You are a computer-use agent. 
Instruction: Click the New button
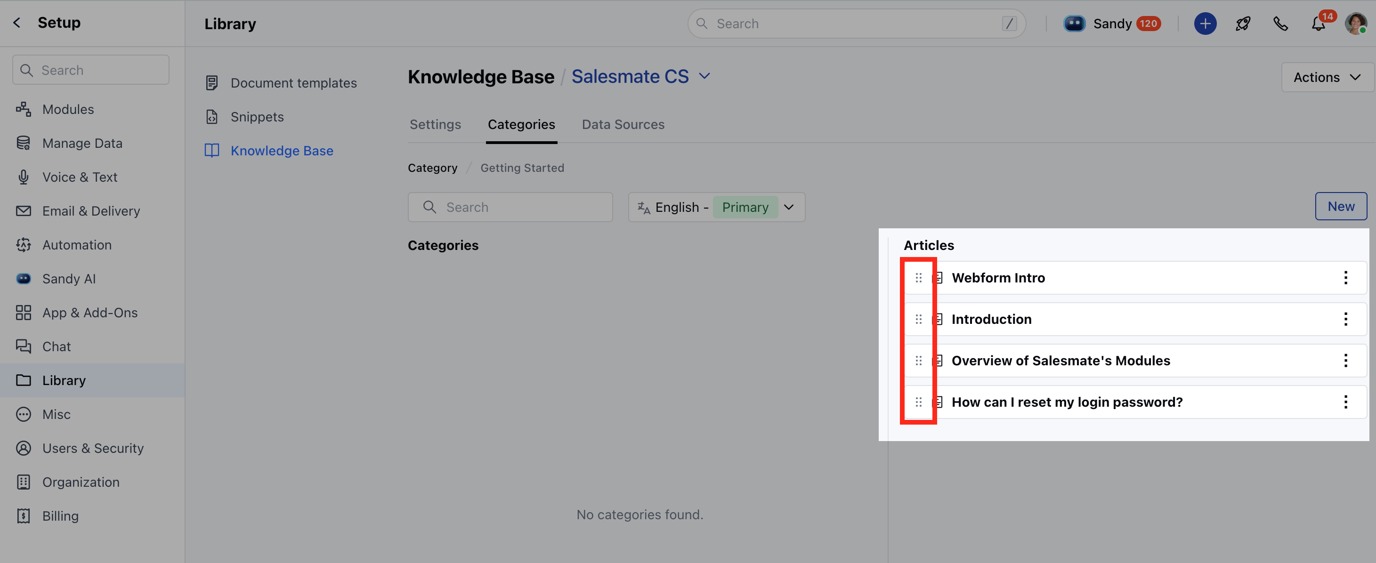(1340, 206)
